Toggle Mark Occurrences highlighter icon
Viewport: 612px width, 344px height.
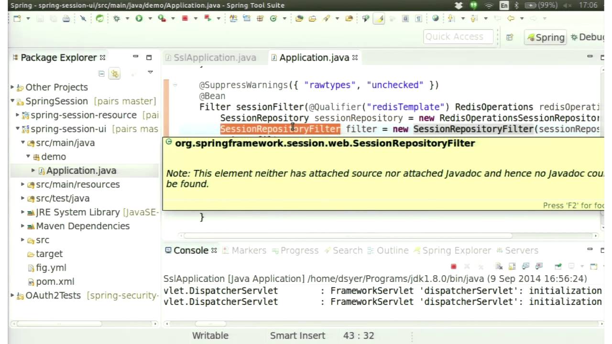click(379, 19)
